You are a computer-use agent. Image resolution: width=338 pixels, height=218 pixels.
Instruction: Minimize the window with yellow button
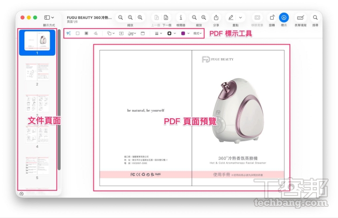[x=29, y=17]
